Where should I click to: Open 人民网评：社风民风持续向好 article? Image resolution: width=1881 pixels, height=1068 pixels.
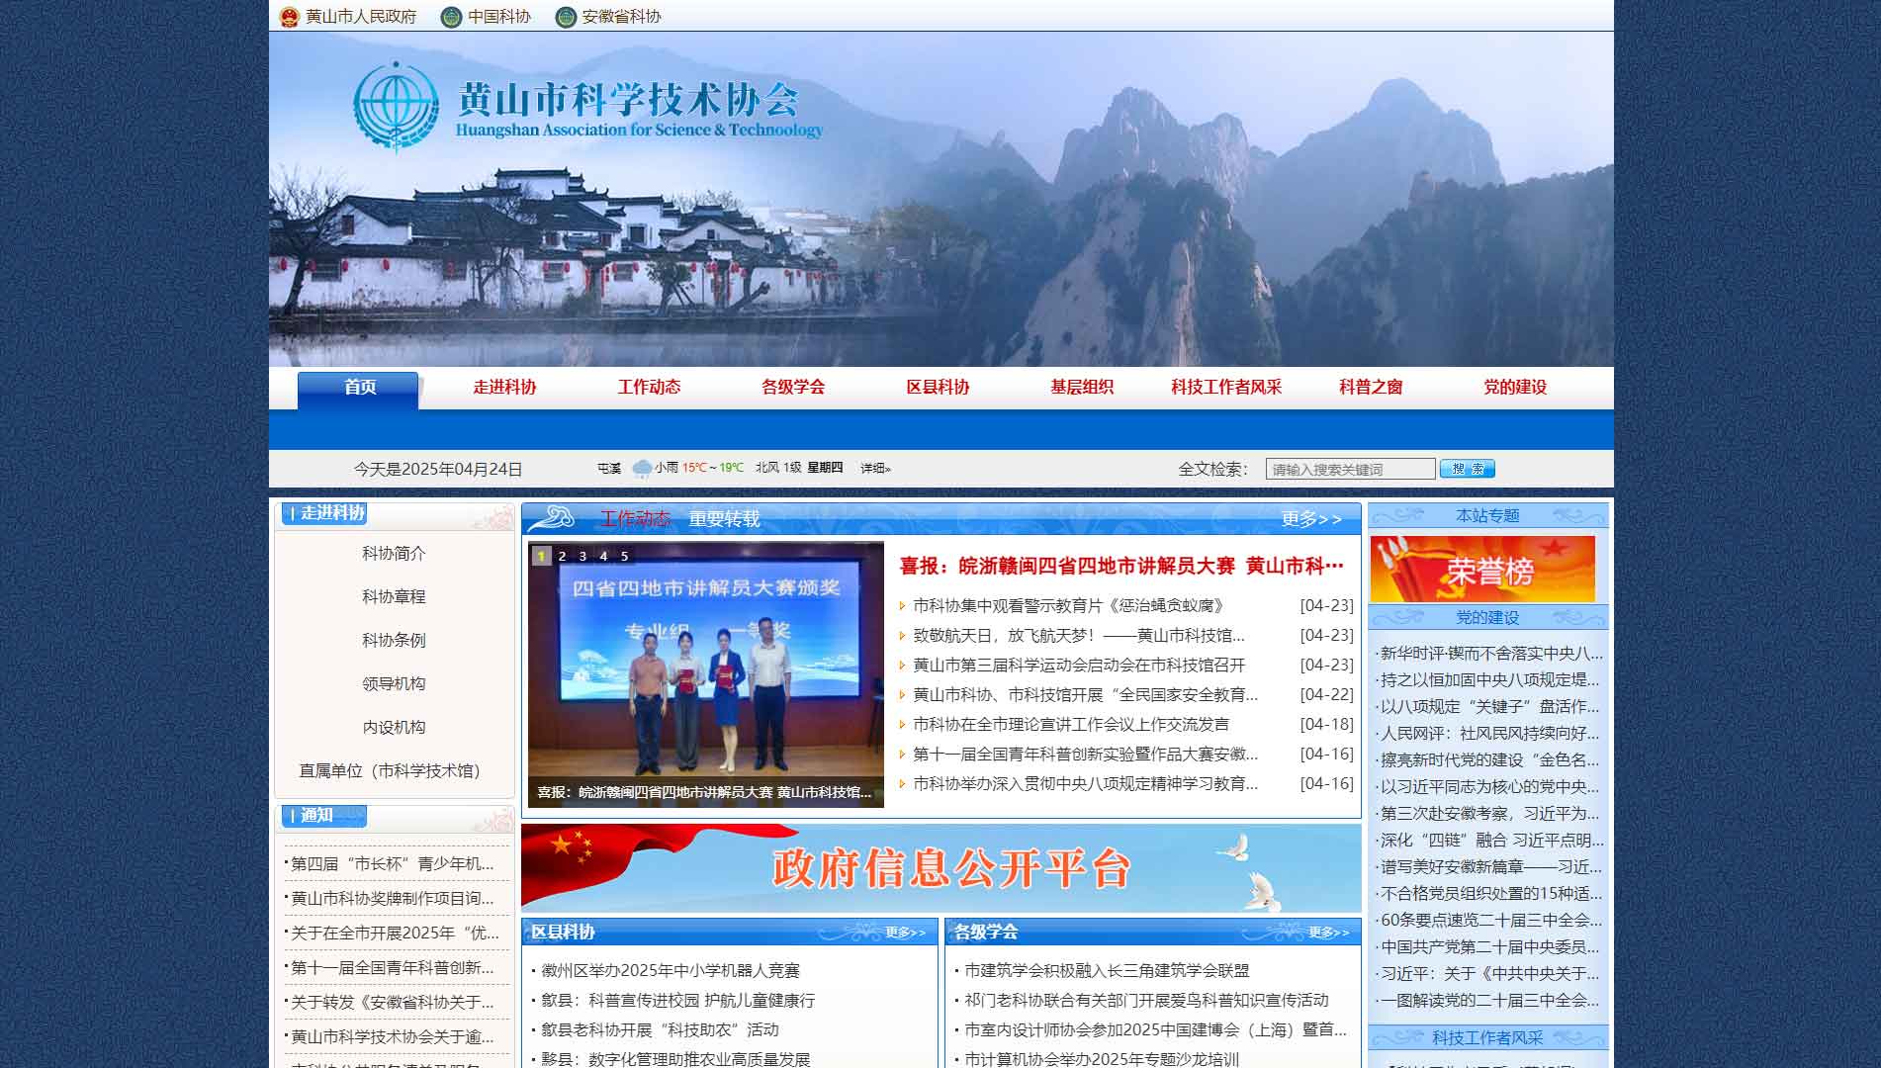click(1487, 734)
